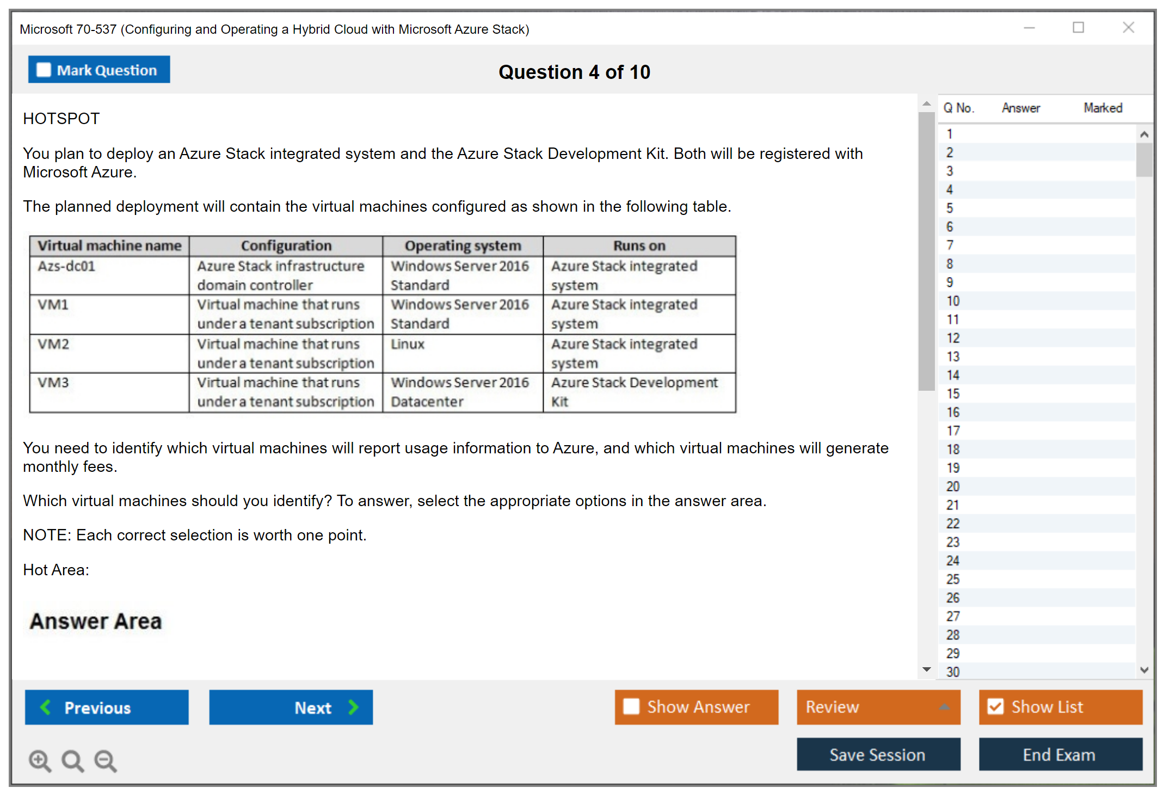Click the question pane scrollbar thumb
This screenshot has width=1170, height=800.
coord(926,250)
